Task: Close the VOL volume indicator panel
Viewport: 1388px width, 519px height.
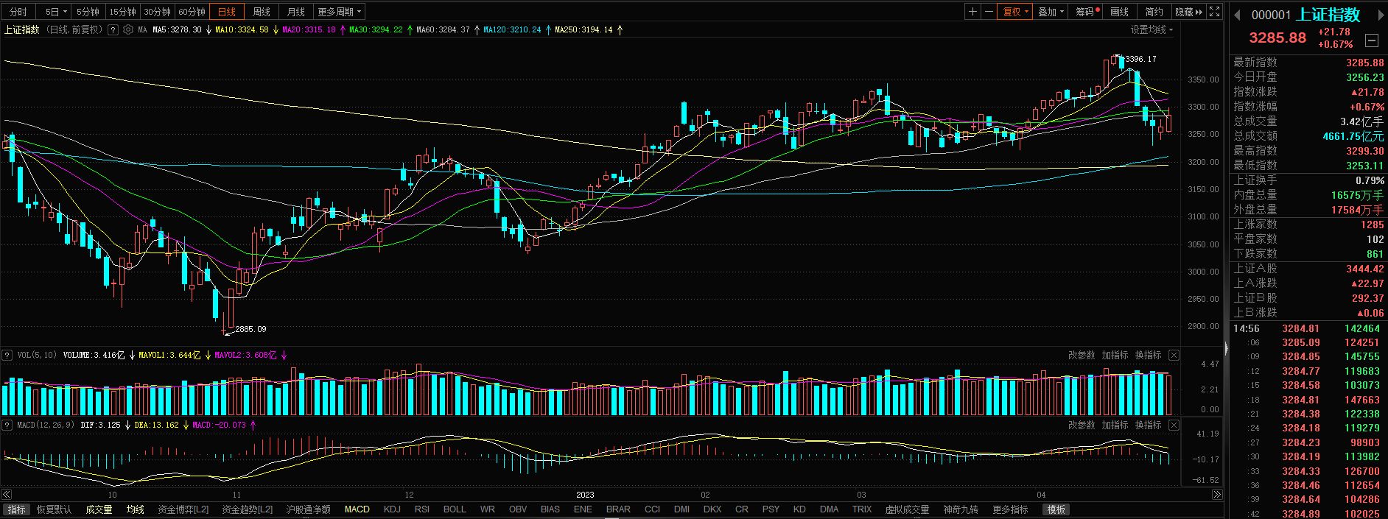Action: pyautogui.click(x=1174, y=356)
